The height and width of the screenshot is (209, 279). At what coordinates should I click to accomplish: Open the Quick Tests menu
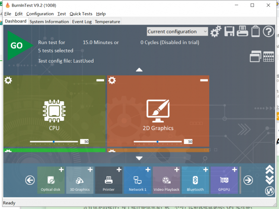[81, 14]
